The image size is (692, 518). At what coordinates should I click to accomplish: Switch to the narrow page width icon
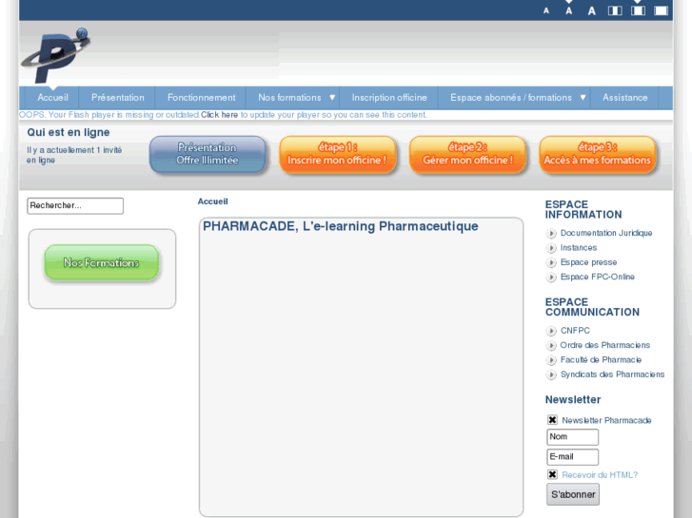pos(615,10)
